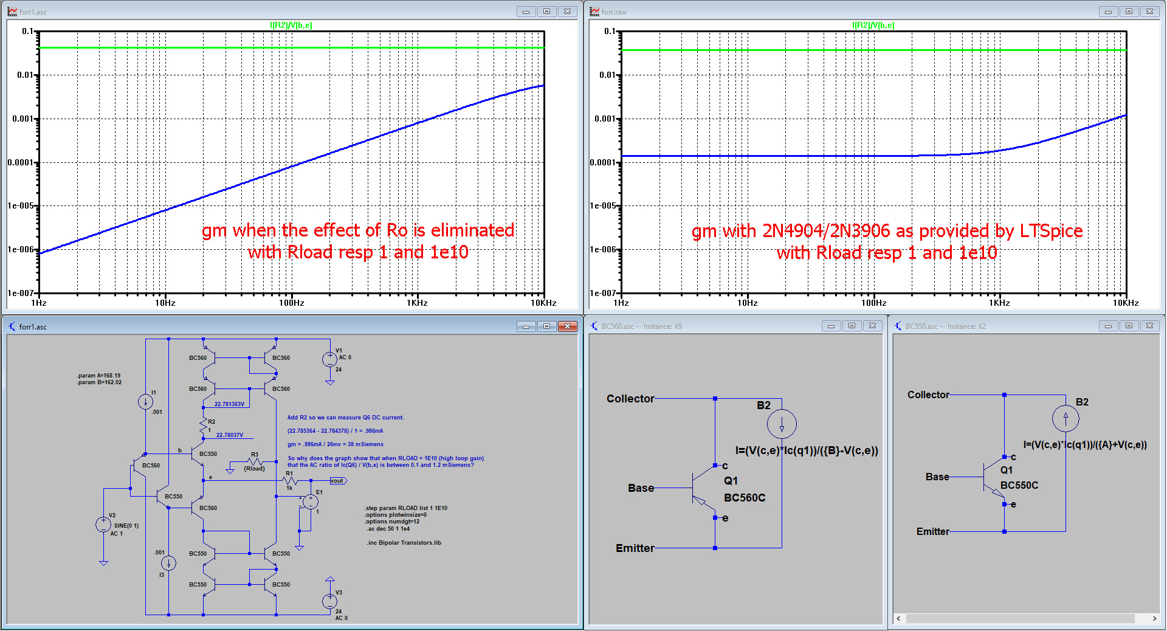Minimize the BC550.asc instance window
1167x631 pixels.
coord(1108,326)
